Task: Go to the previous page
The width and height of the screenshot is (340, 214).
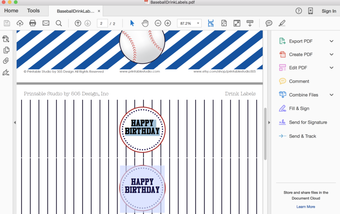Action: (x=78, y=23)
